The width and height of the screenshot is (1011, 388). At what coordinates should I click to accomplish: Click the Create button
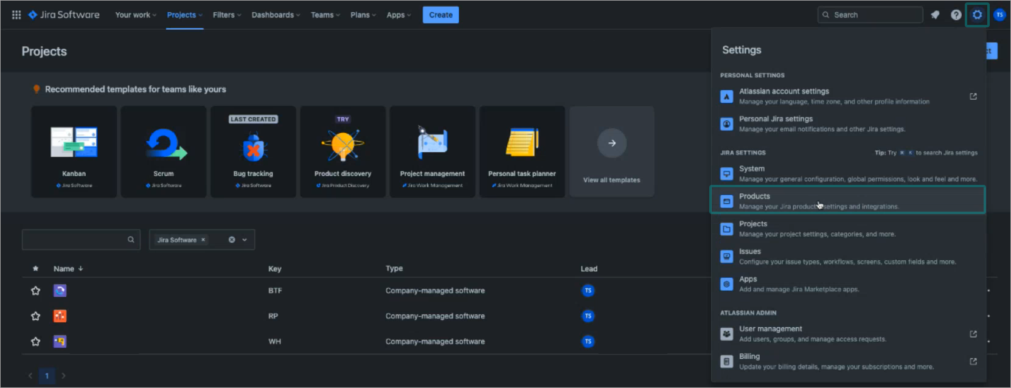point(440,15)
